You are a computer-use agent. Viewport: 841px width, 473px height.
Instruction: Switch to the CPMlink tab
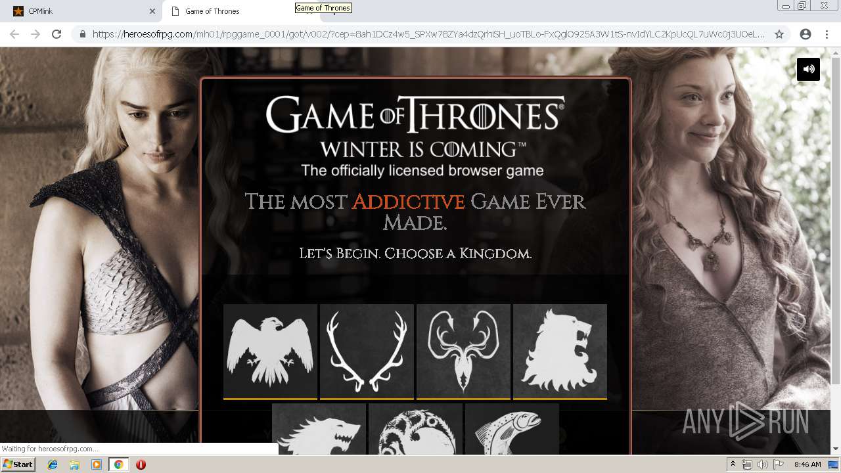coord(82,11)
